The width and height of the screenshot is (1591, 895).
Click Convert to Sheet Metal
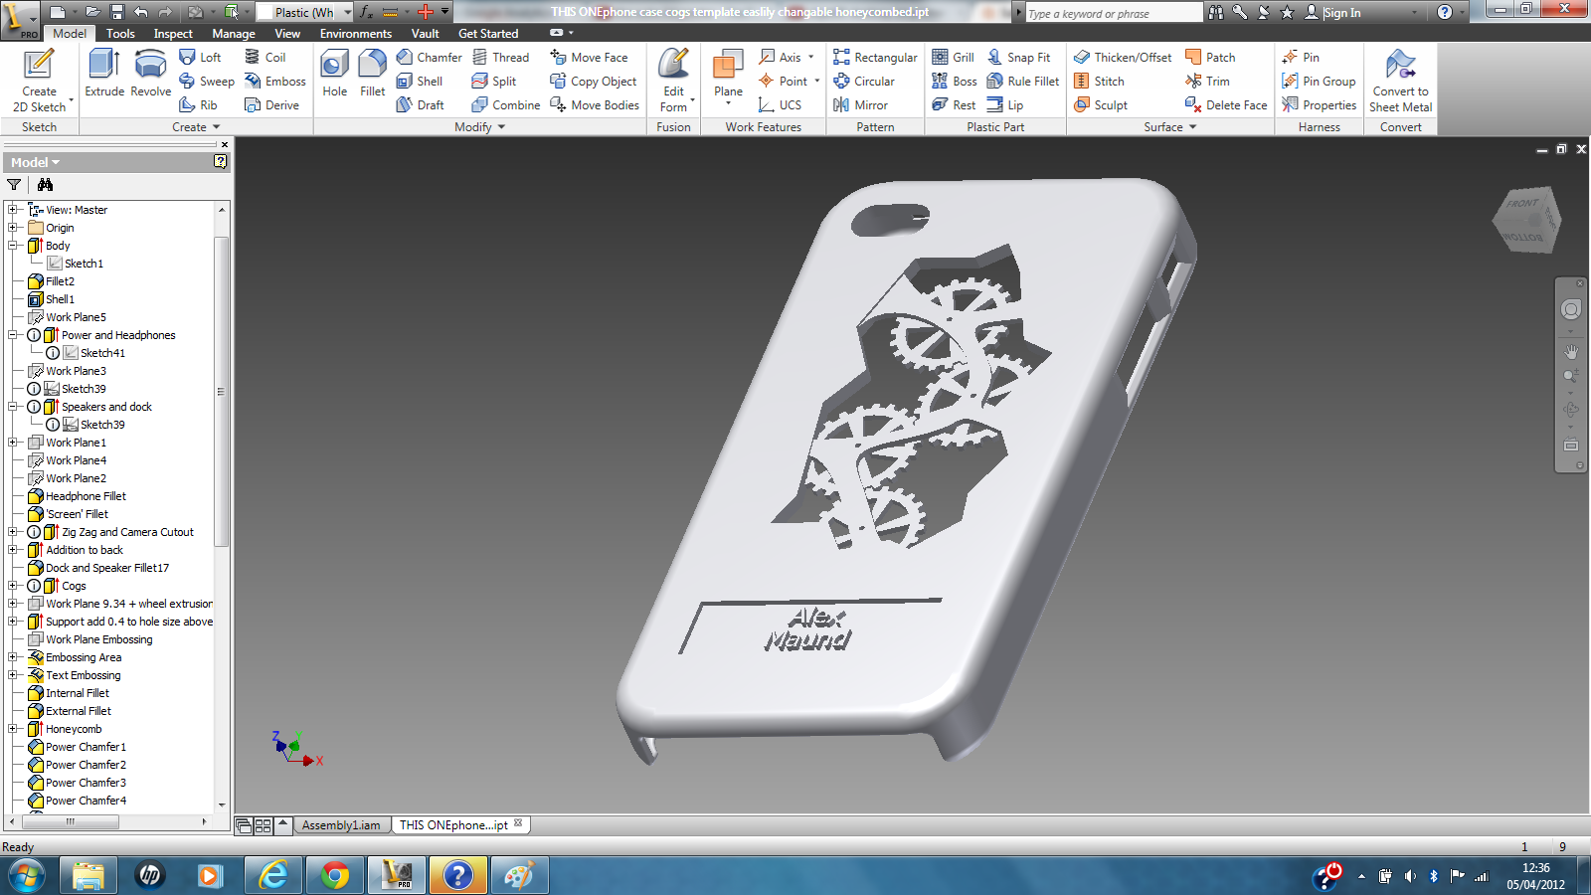tap(1400, 82)
